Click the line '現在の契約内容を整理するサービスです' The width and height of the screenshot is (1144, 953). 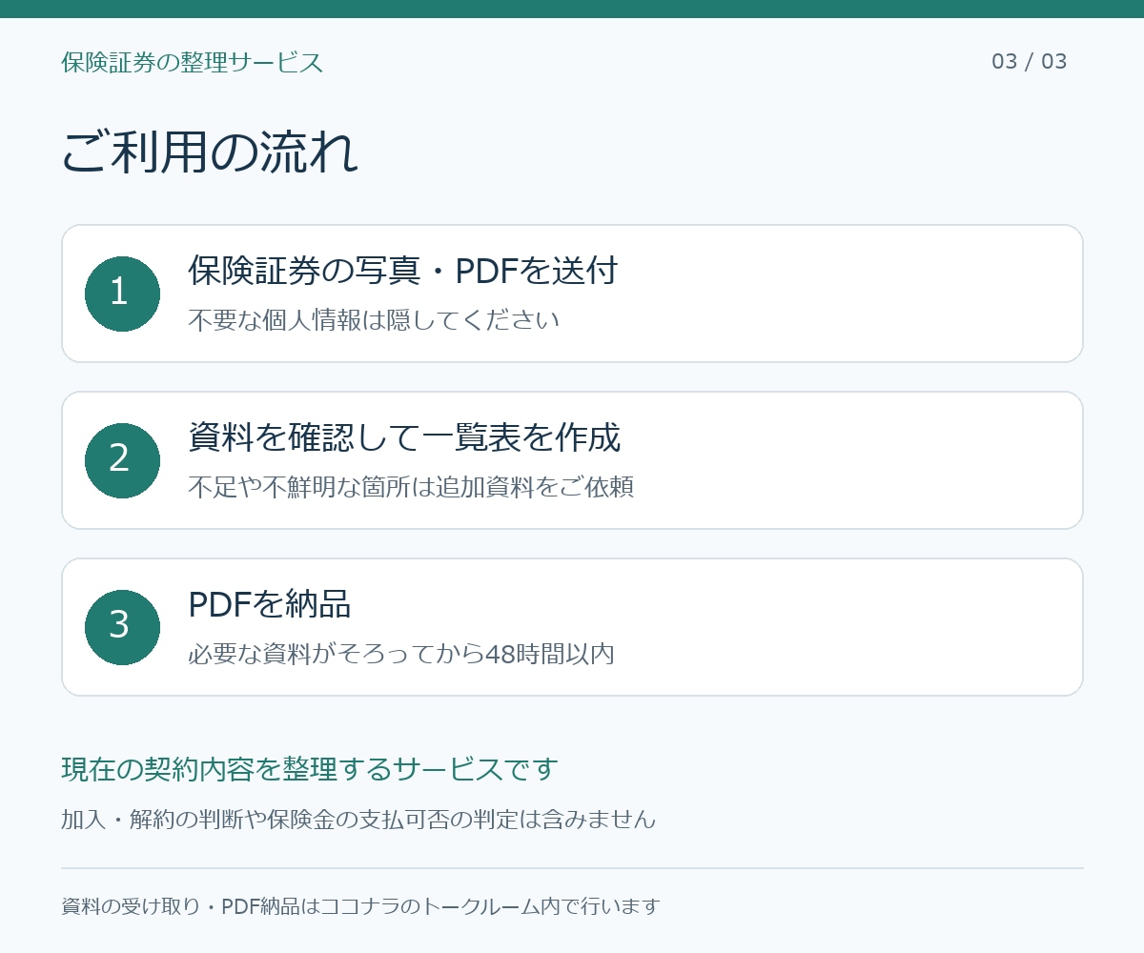[310, 769]
